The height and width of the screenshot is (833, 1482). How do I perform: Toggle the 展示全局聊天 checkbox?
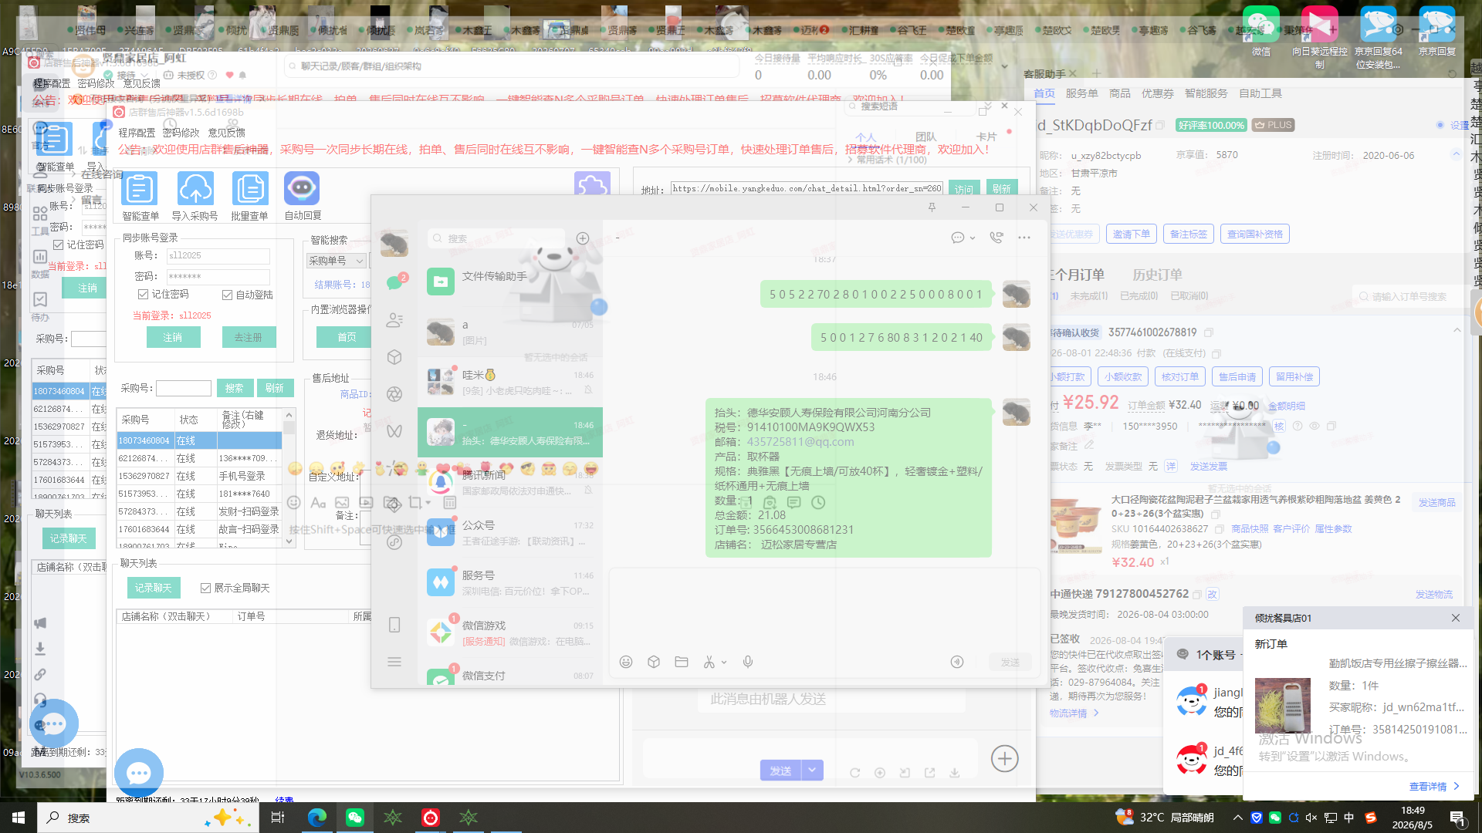205,588
